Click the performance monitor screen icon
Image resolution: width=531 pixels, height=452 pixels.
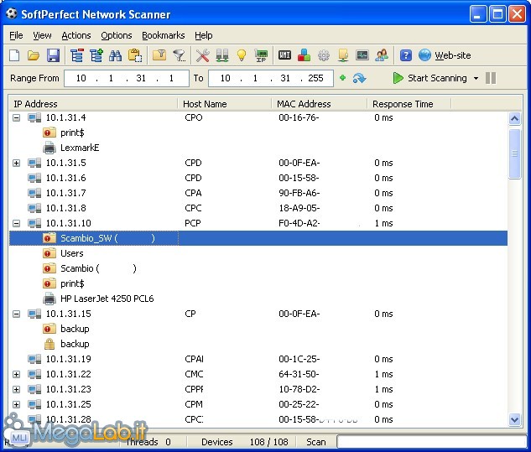coord(362,55)
